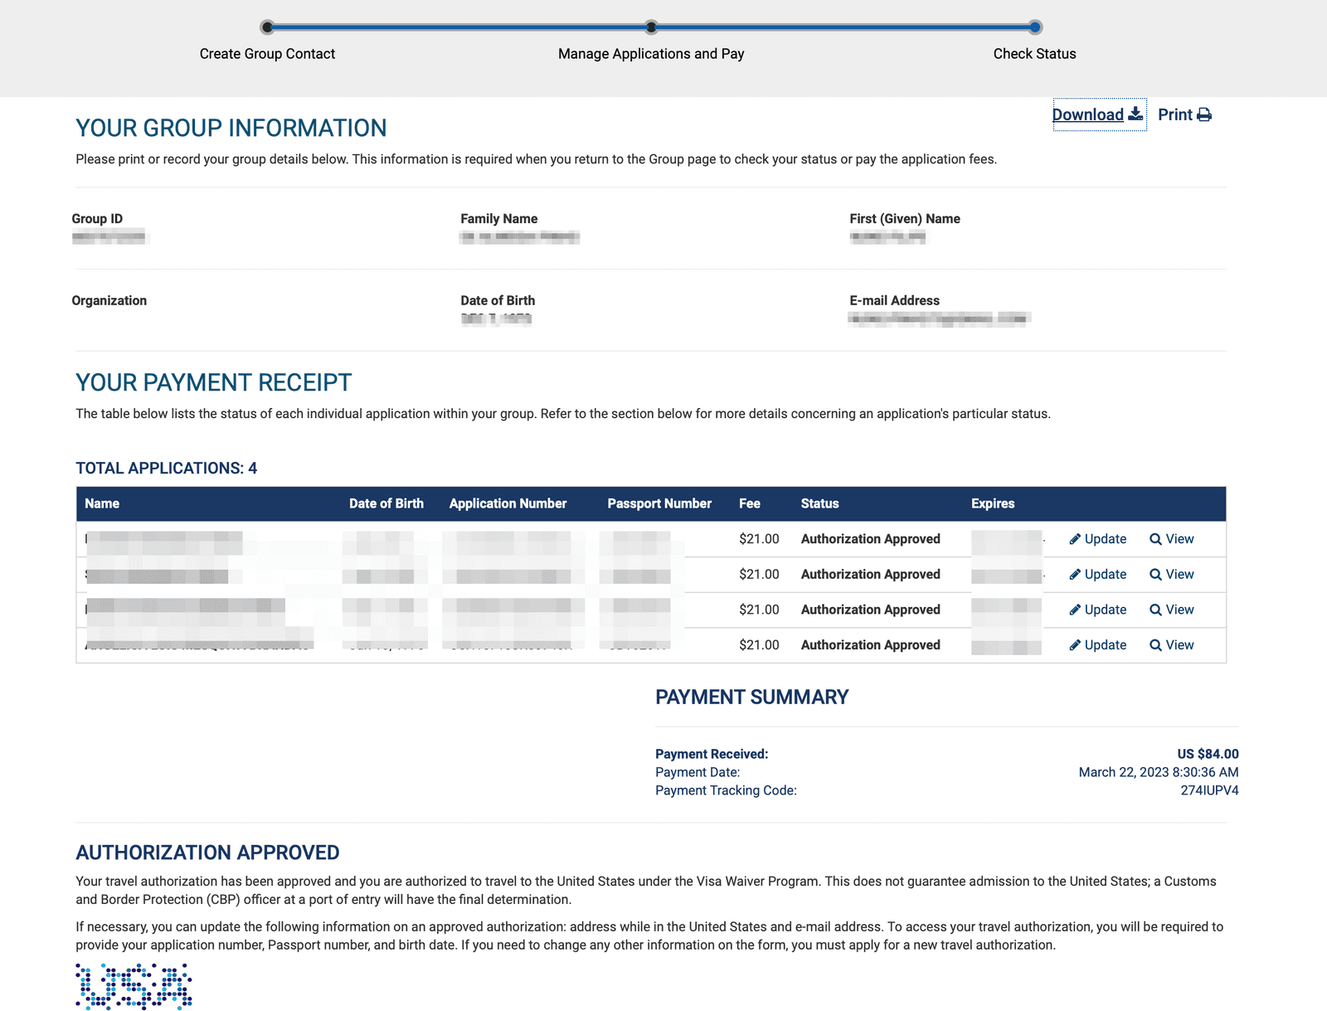Viewport: 1327px width, 1011px height.
Task: Select the Manage Applications and Pay step dot
Action: tap(651, 27)
